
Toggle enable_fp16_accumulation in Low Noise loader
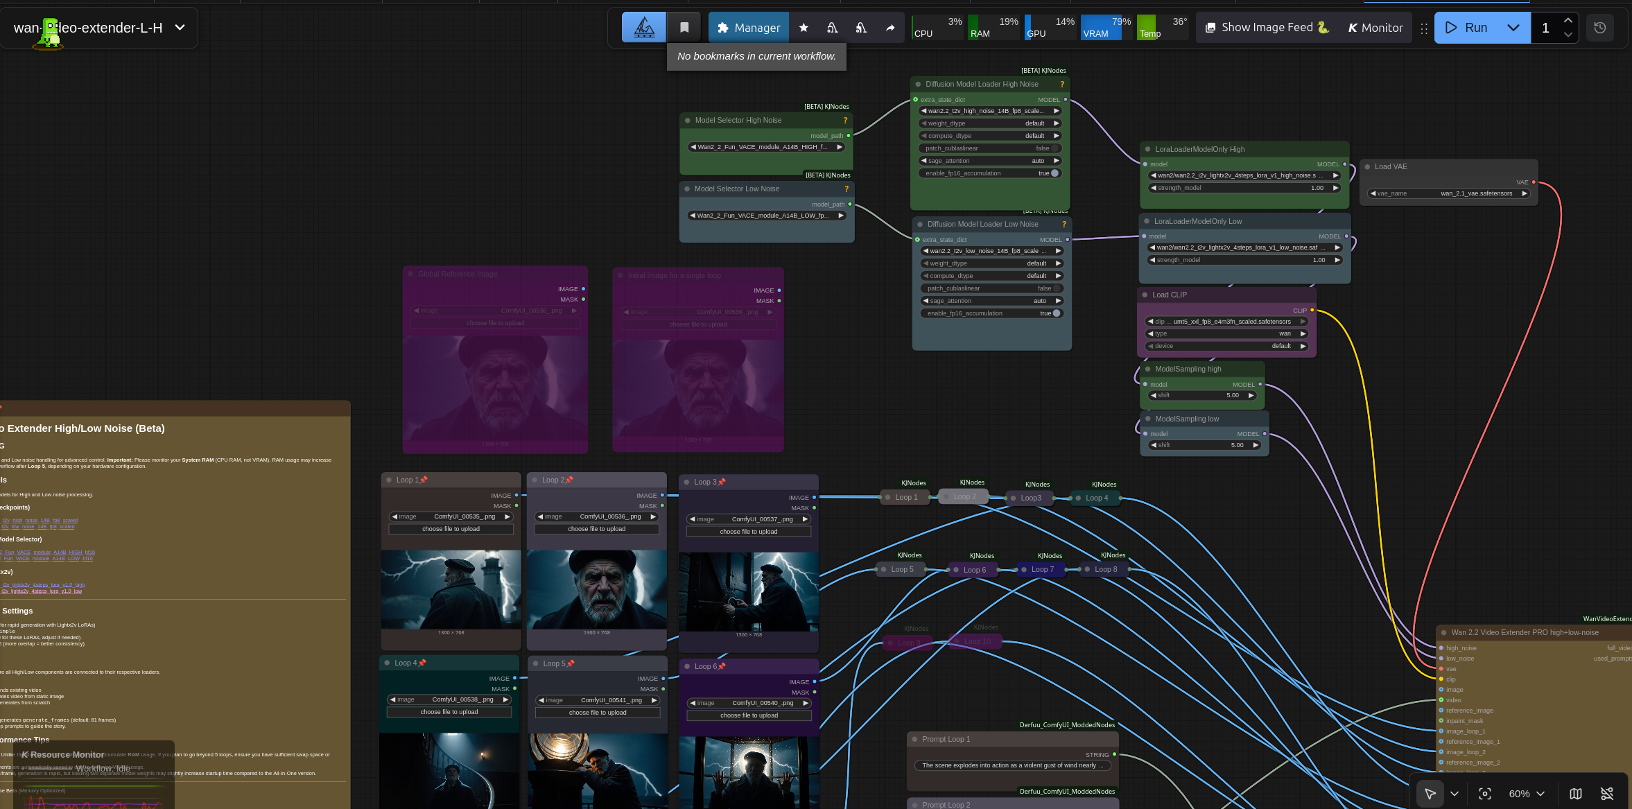tap(1057, 313)
